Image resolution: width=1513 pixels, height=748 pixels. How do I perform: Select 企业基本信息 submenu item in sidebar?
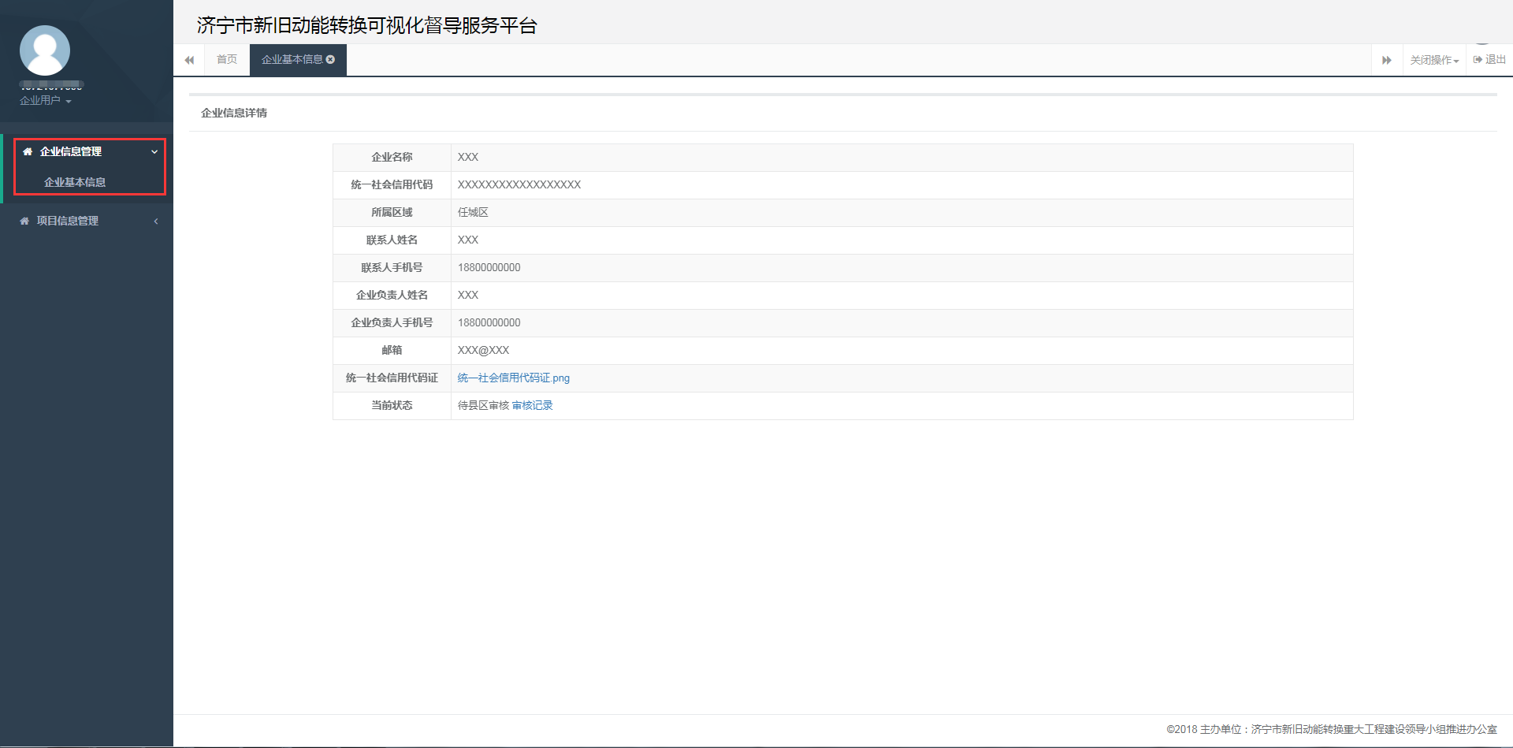[x=76, y=181]
